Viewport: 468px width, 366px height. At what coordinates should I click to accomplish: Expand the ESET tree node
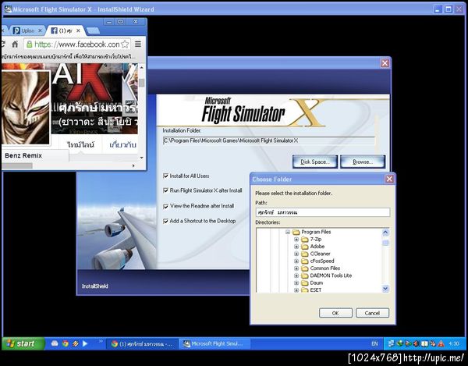[296, 290]
